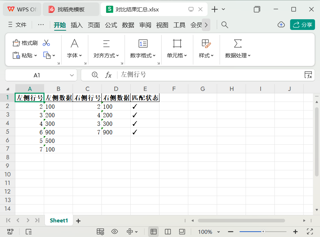This screenshot has width=320, height=237.
Task: Click the Sheet1 sheet tab
Action: click(x=59, y=221)
